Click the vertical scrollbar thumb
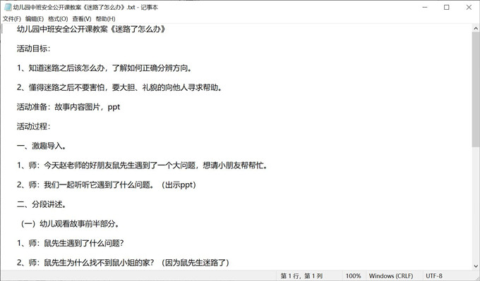This screenshot has width=480, height=281. coord(476,89)
